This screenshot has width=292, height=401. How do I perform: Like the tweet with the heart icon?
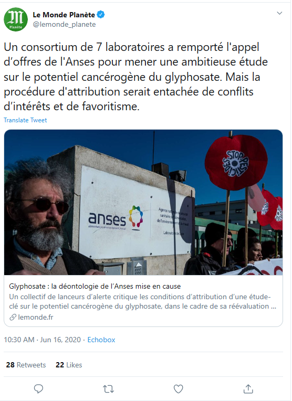point(179,389)
